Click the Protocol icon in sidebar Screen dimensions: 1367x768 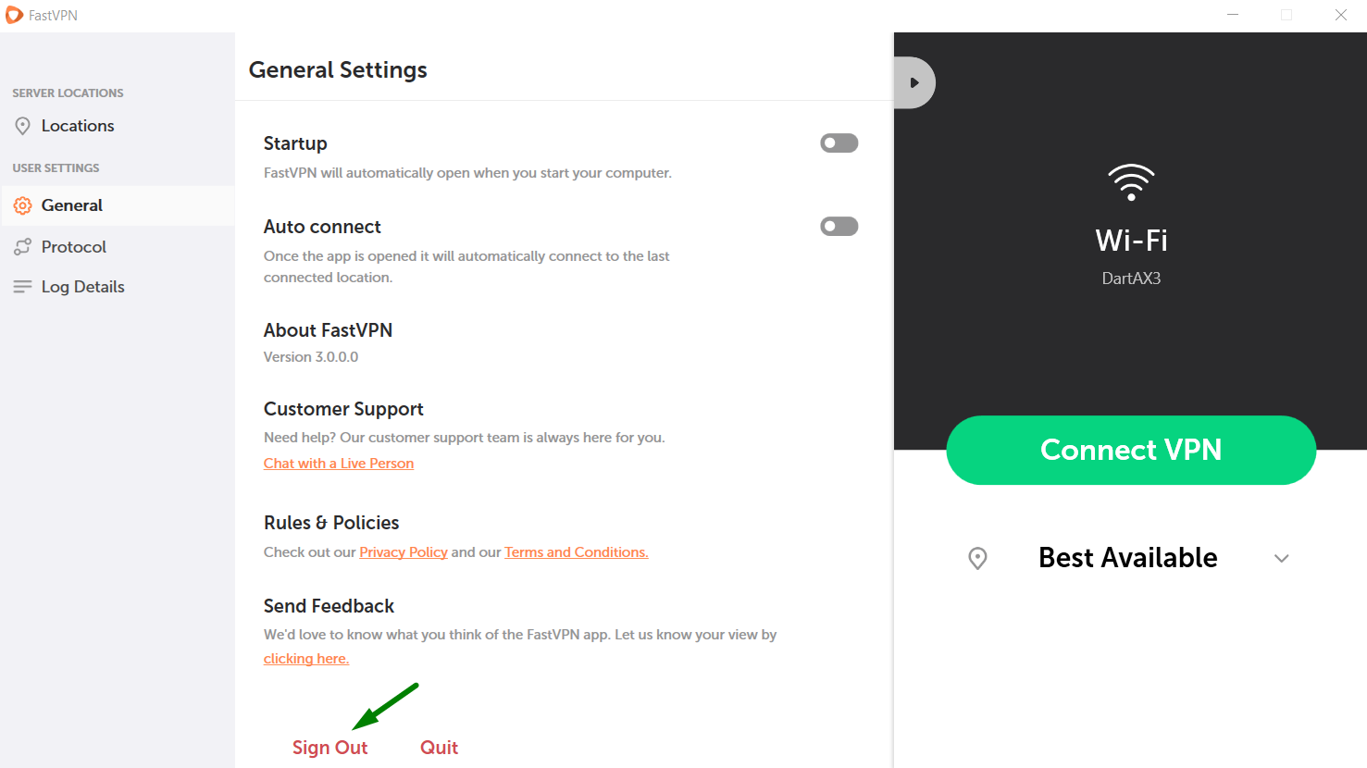(x=23, y=247)
